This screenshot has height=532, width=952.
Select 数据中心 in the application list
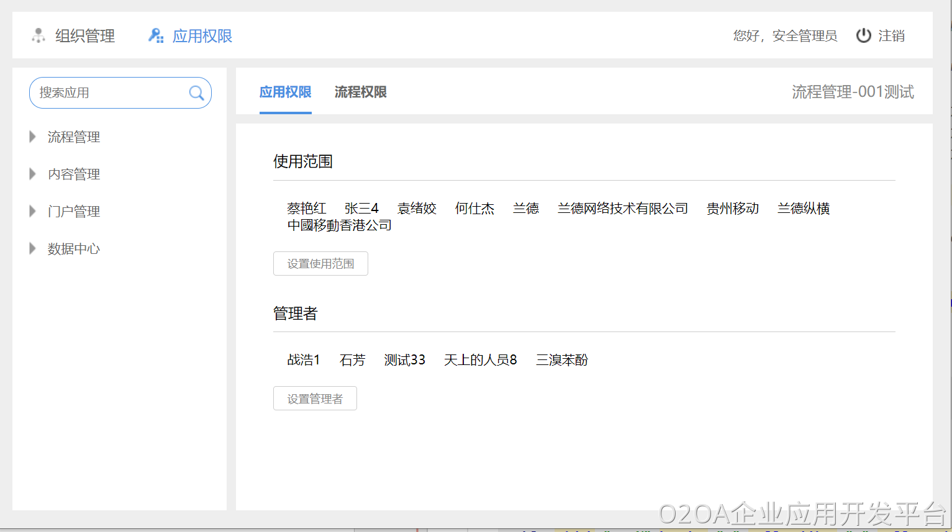(74, 248)
